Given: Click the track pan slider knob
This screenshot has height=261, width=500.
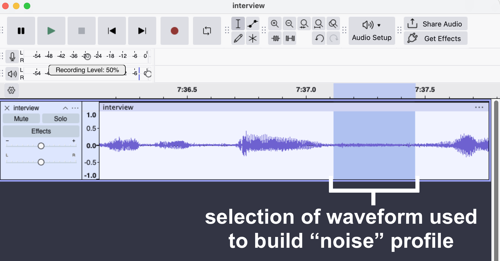Looking at the screenshot, I should 41,162.
